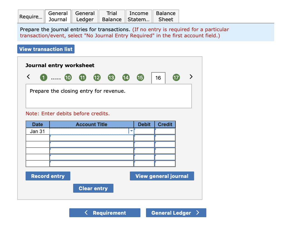Click the Account Title column header
This screenshot has width=292, height=230.
tap(91, 124)
